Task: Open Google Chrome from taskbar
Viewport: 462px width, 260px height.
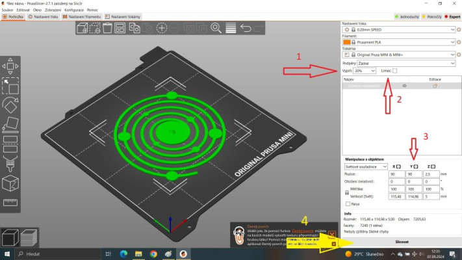Action: [x=153, y=253]
